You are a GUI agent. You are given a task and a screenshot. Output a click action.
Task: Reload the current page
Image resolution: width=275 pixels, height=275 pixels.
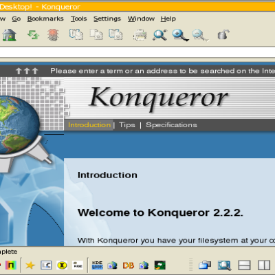click(33, 35)
